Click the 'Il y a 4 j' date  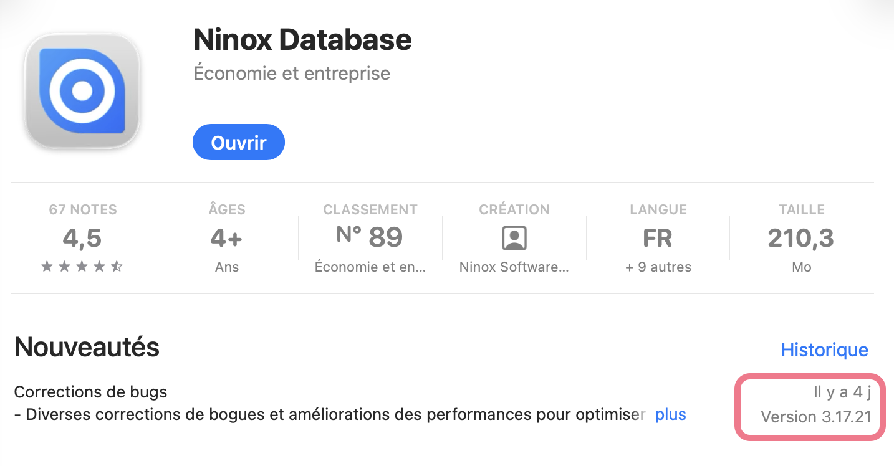click(x=842, y=392)
